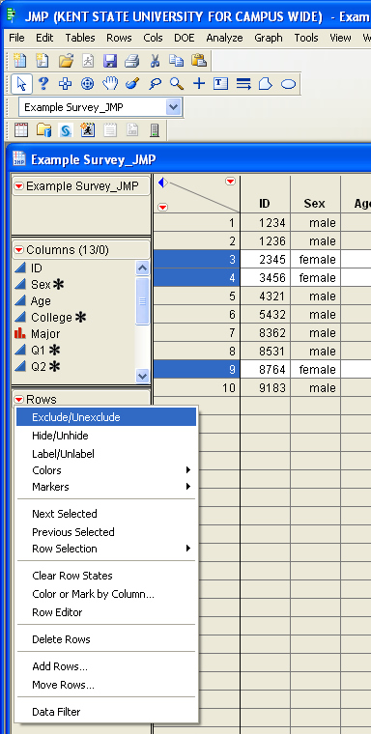Open the Example Survey_JMP table panel red triangle
The width and height of the screenshot is (371, 734).
tap(18, 186)
